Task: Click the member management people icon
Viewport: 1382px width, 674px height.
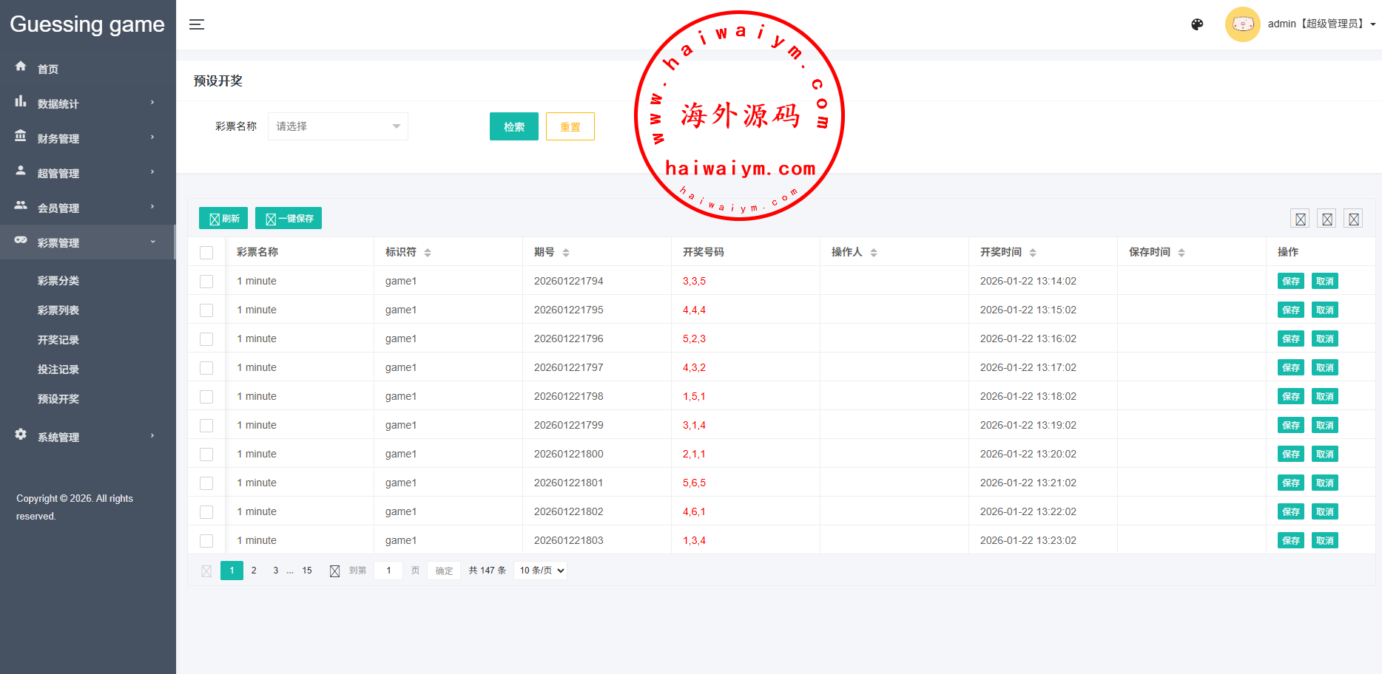Action: pyautogui.click(x=21, y=205)
